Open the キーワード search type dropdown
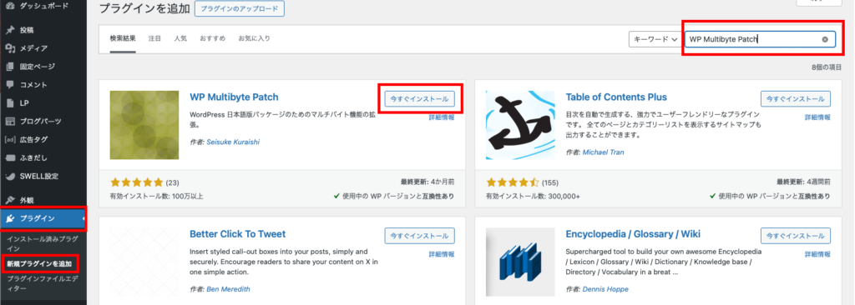The width and height of the screenshot is (855, 305). [655, 39]
